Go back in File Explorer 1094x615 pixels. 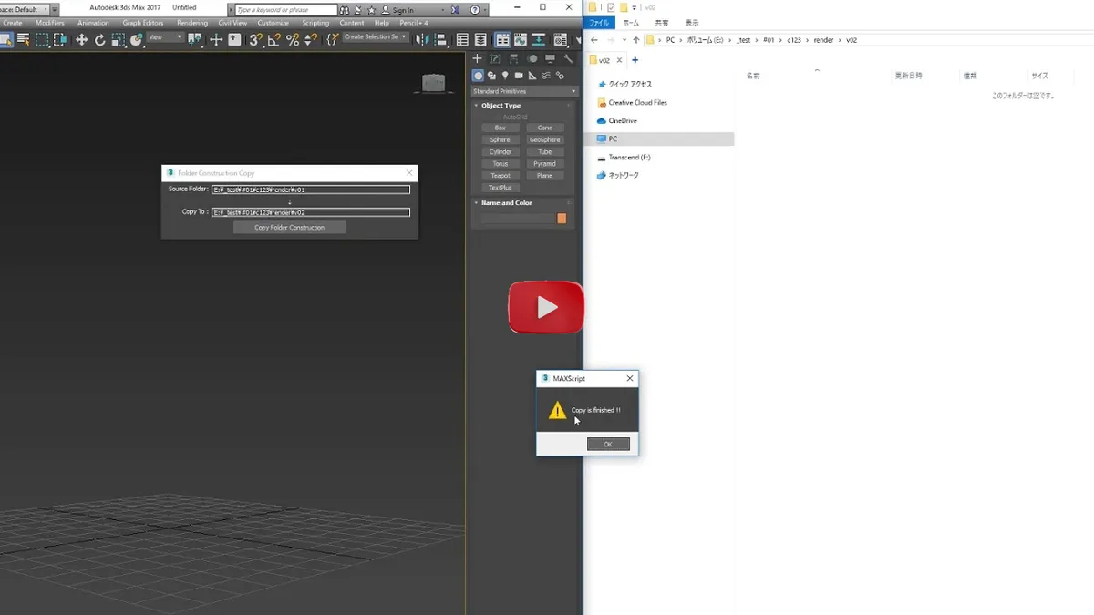click(x=594, y=40)
